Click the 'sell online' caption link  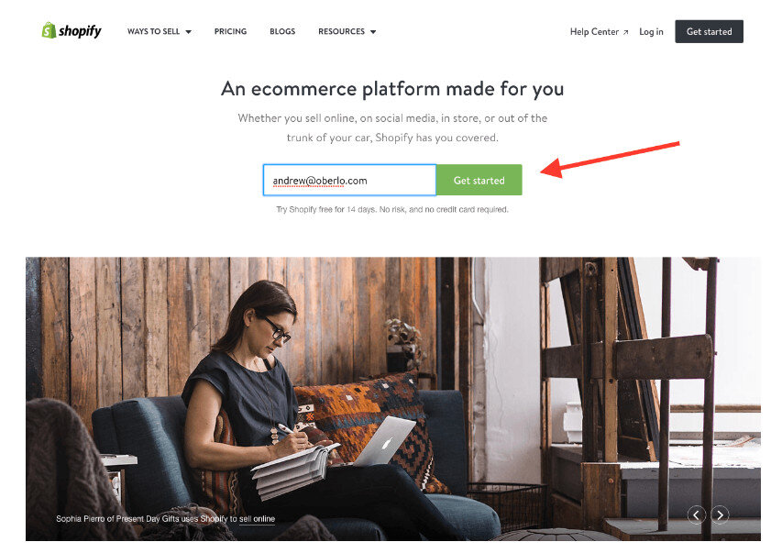click(x=258, y=518)
